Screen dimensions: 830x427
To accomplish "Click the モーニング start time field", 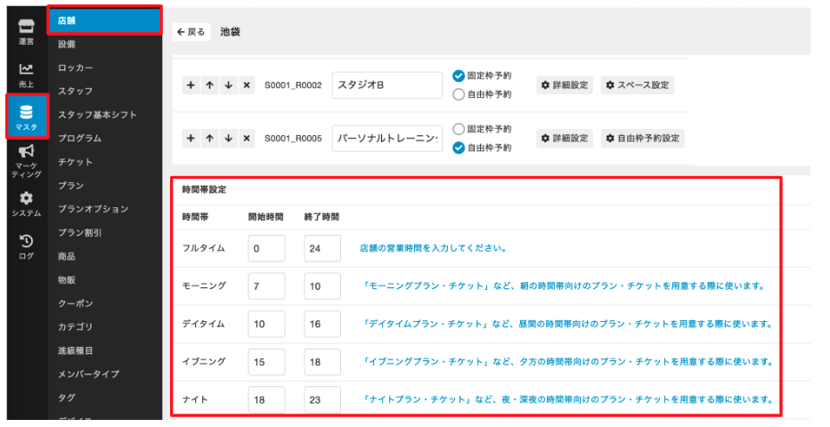I will (x=265, y=286).
